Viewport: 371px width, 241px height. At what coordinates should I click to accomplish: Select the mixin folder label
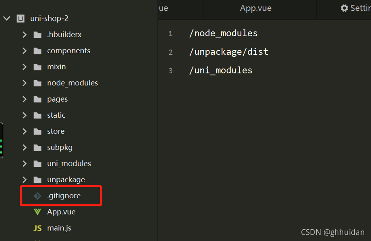(56, 67)
